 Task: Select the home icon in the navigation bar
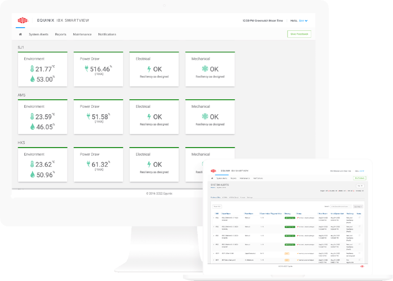point(20,34)
